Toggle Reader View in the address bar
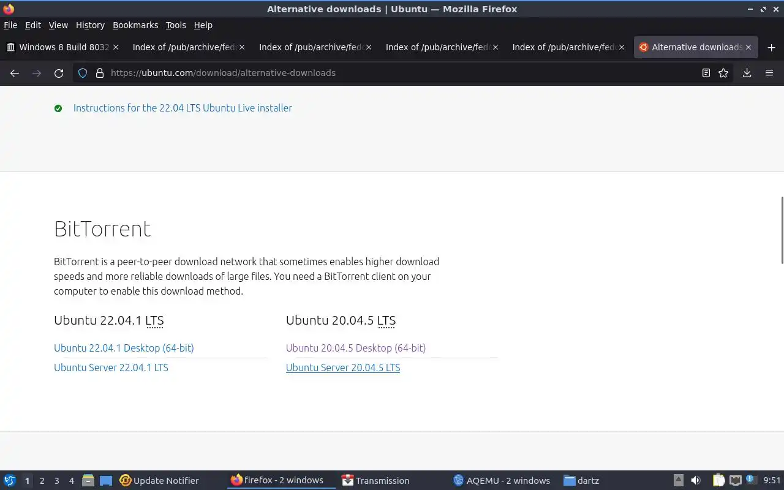 tap(706, 73)
